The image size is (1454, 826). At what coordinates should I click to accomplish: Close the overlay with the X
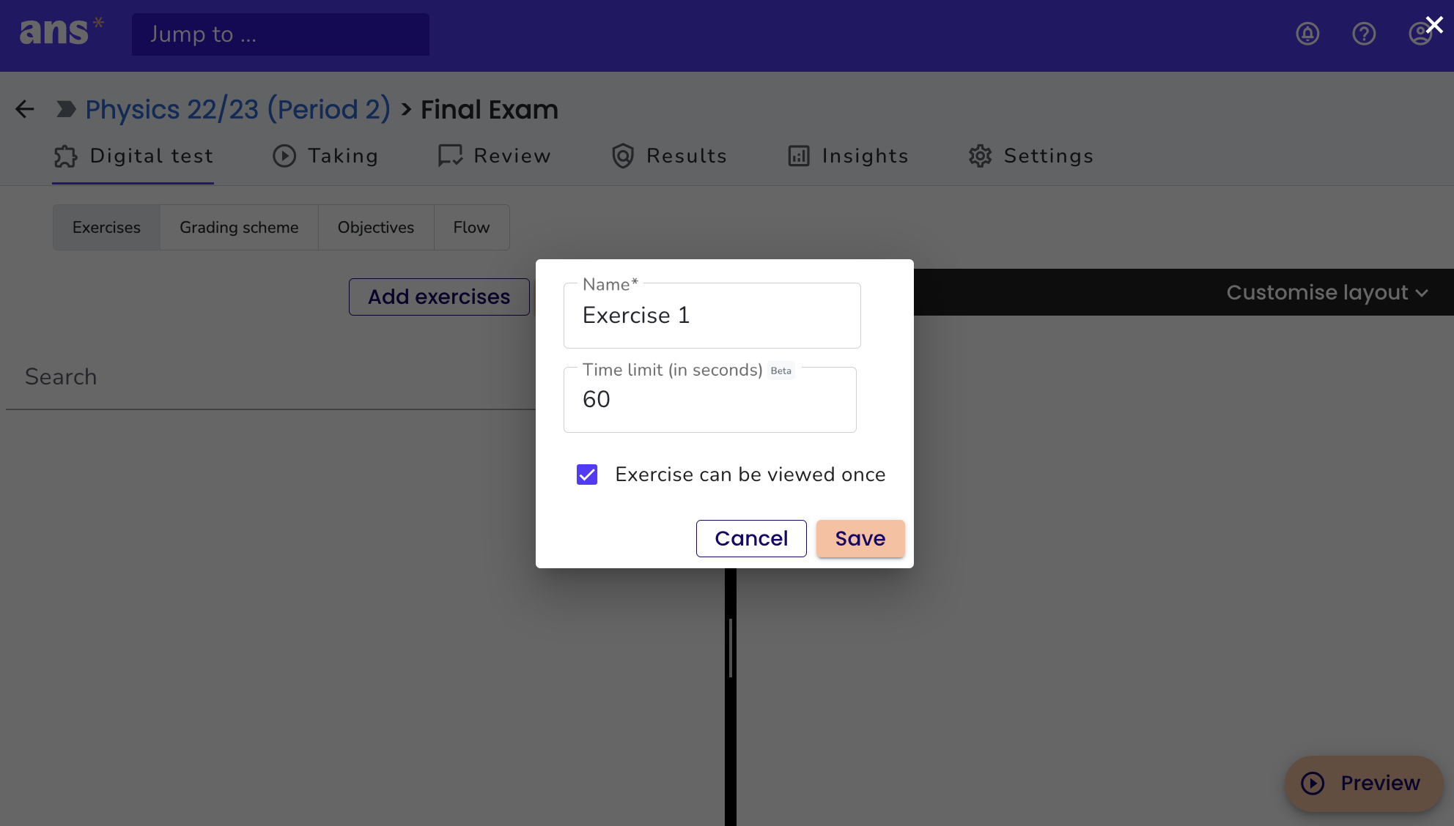1434,25
